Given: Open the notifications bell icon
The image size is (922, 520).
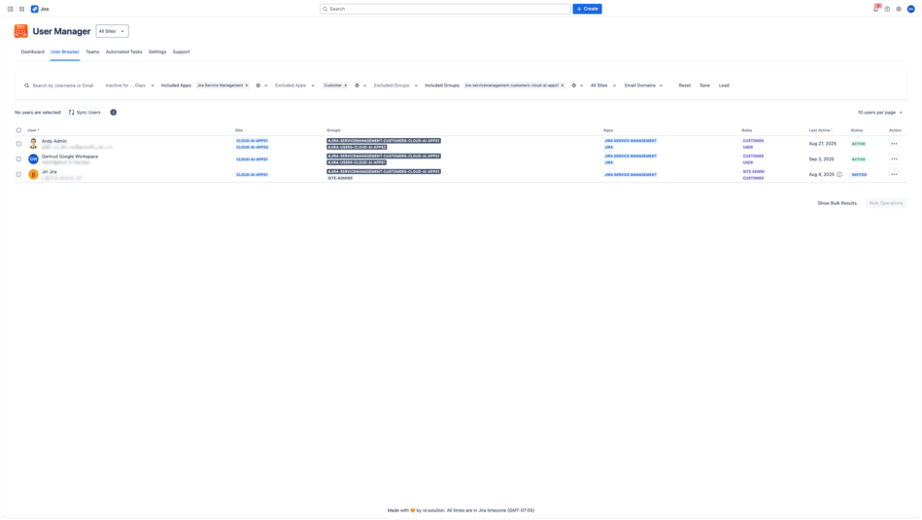Looking at the screenshot, I should [875, 9].
